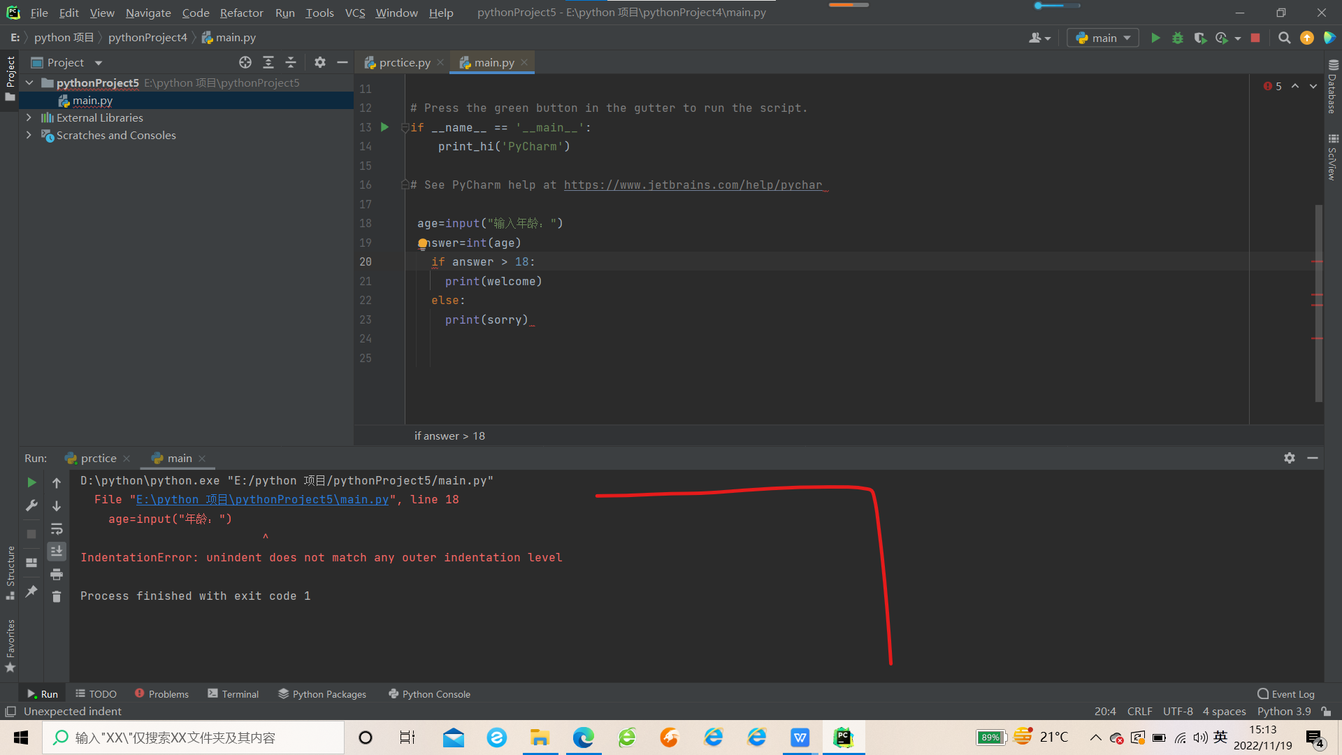This screenshot has width=1342, height=755.
Task: Click the Debug bug icon in the toolbar
Action: click(x=1178, y=38)
